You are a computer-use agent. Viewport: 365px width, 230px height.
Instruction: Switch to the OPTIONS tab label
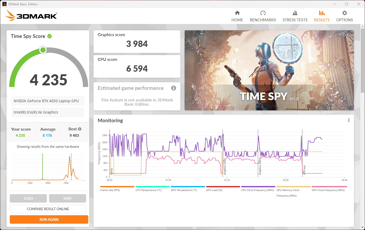[344, 20]
